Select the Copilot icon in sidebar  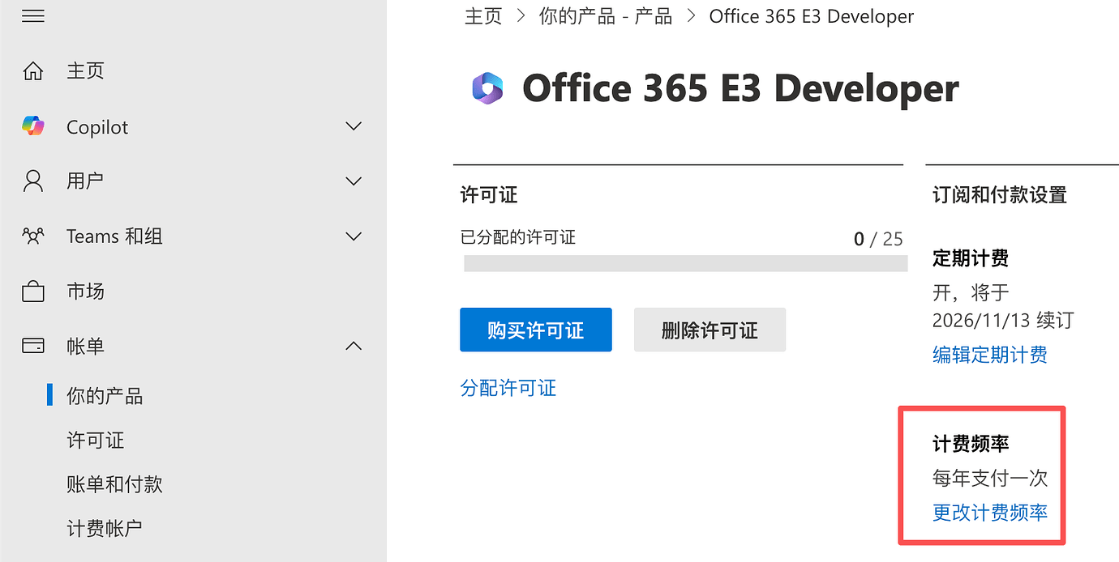pyautogui.click(x=32, y=126)
